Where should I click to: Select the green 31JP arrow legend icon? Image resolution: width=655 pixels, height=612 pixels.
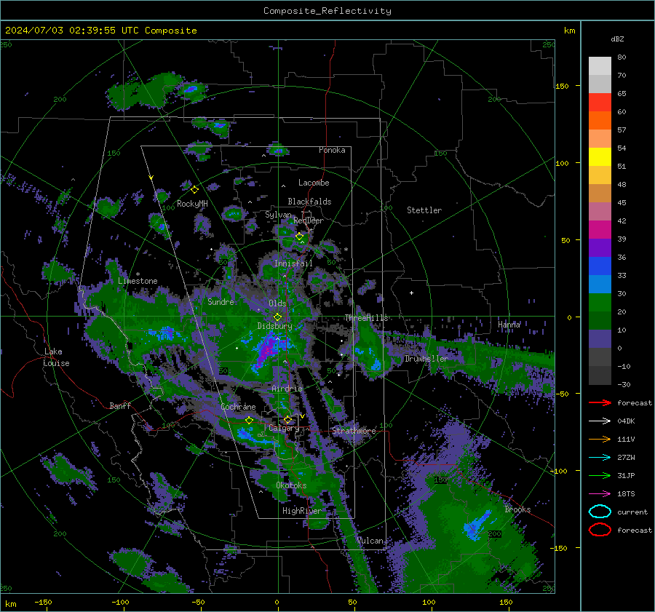(x=600, y=475)
